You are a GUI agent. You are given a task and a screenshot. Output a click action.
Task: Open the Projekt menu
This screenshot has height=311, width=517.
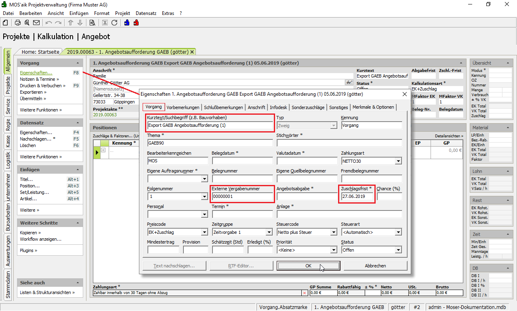point(122,13)
